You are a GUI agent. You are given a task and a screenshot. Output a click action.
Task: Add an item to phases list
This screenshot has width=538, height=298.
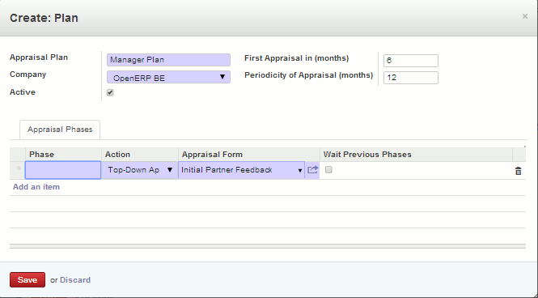point(36,187)
